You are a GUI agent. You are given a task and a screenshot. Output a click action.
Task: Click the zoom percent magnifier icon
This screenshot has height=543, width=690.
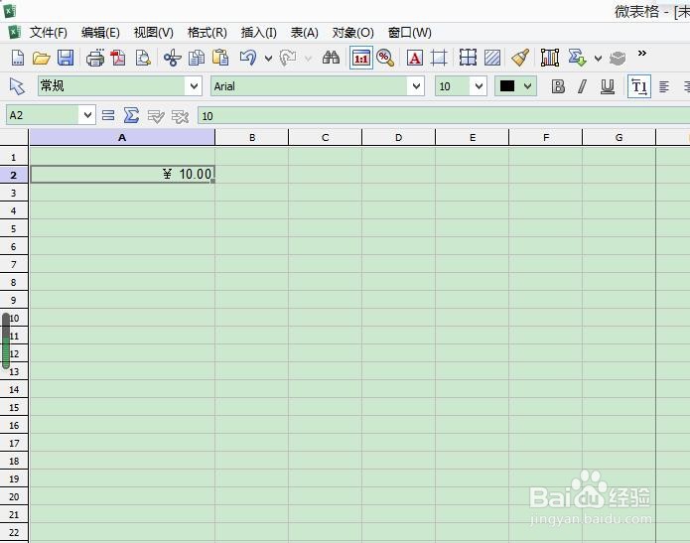coord(385,58)
